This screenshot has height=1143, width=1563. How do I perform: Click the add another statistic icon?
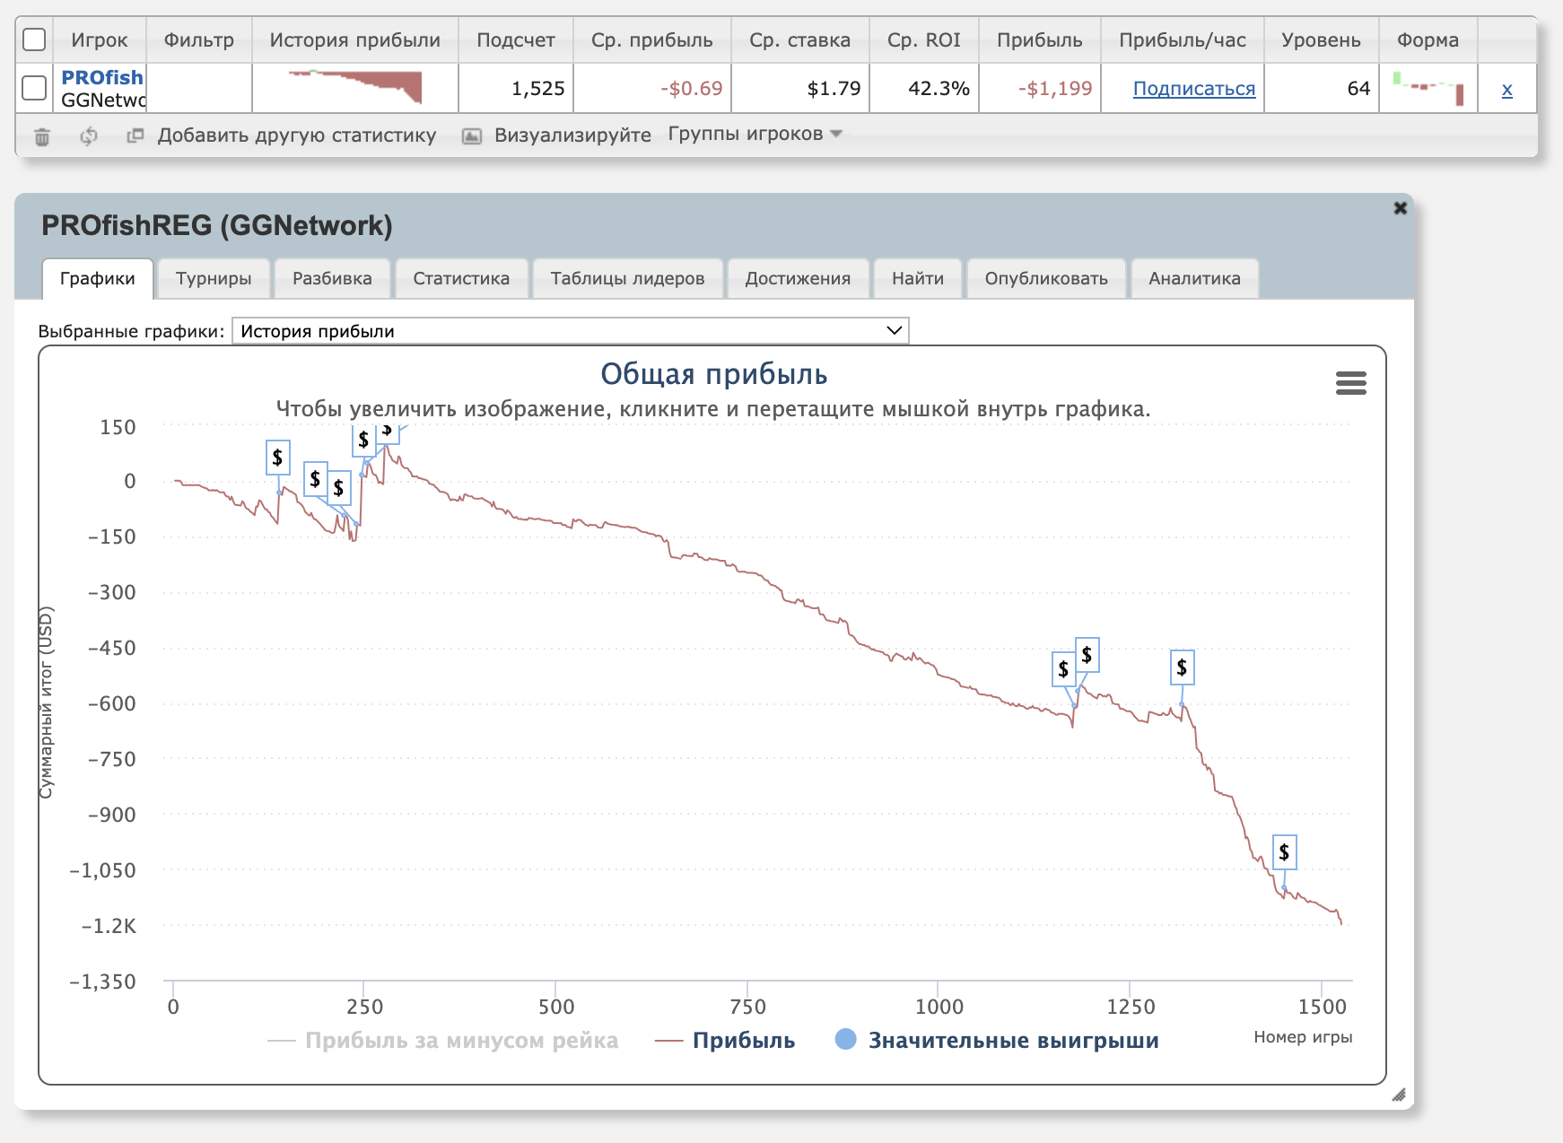[135, 135]
